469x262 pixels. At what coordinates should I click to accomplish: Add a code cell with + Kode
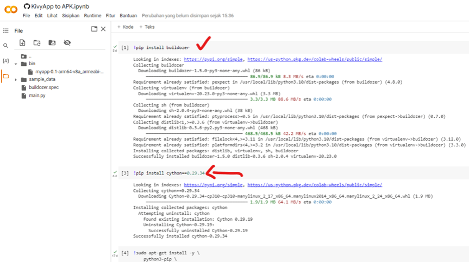[x=126, y=27]
